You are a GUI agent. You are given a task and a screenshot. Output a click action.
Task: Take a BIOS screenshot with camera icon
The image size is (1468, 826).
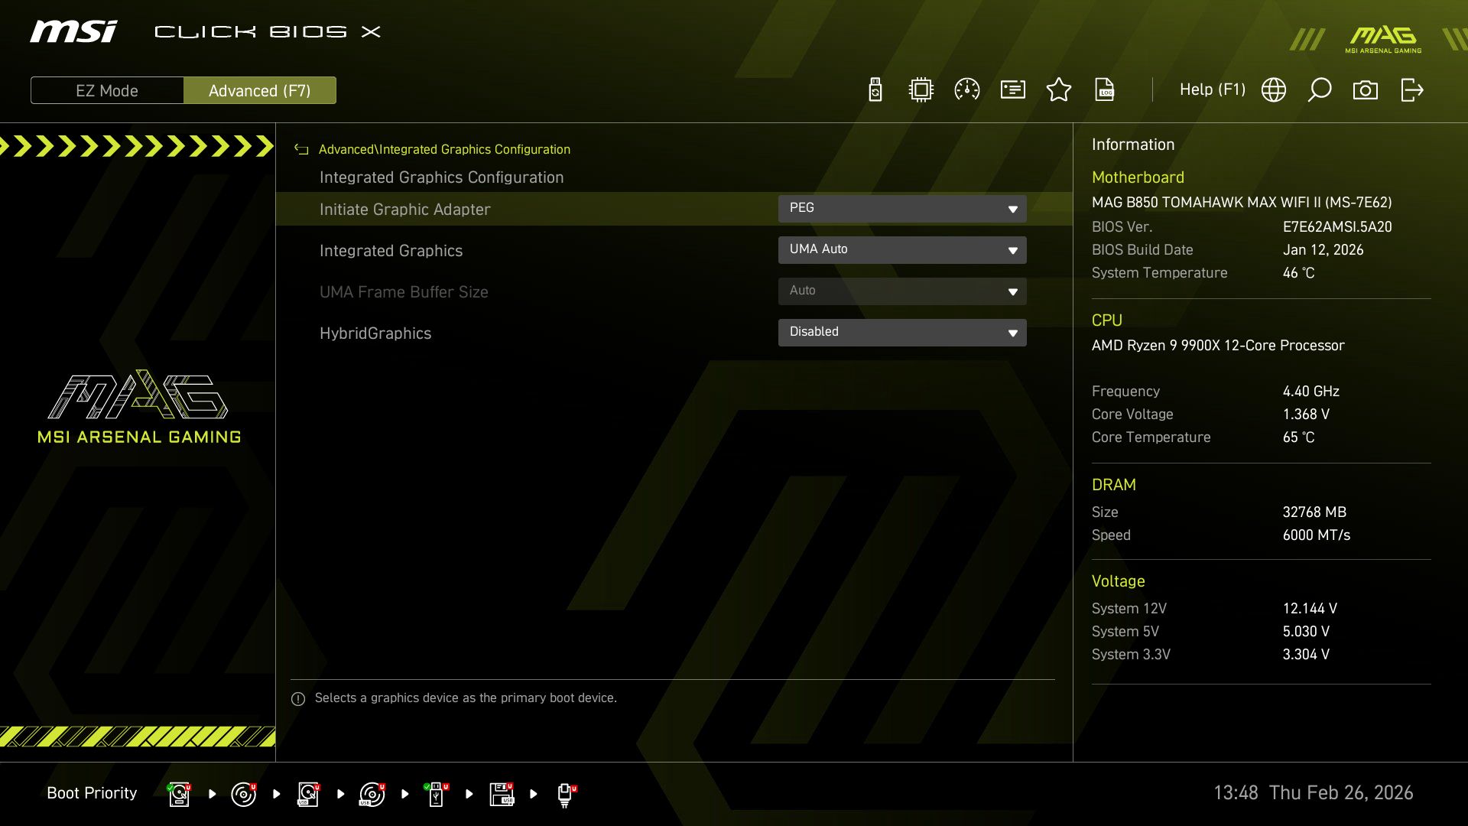click(x=1366, y=89)
